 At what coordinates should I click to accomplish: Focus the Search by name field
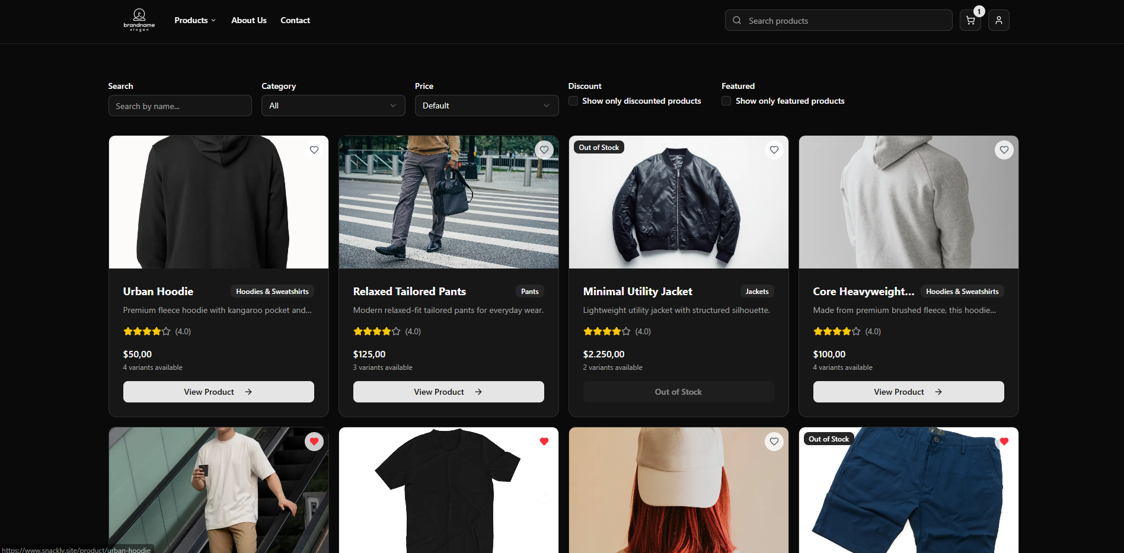click(x=180, y=106)
